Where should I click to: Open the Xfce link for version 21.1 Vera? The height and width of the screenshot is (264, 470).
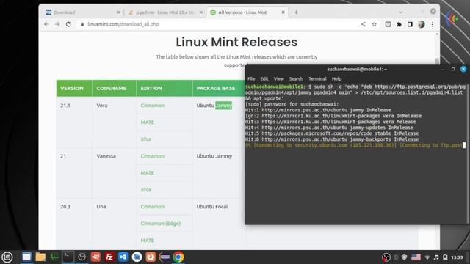click(146, 139)
